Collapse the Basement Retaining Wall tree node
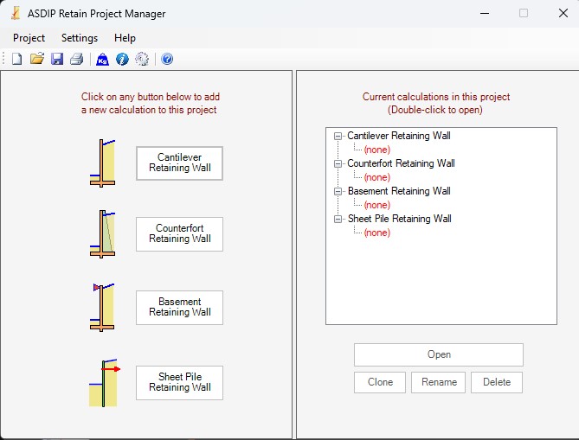The width and height of the screenshot is (579, 440). (x=338, y=191)
